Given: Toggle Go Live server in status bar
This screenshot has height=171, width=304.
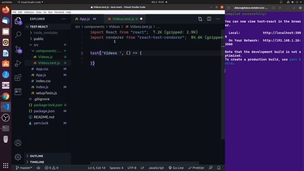Looking at the screenshot, I should click(176, 168).
